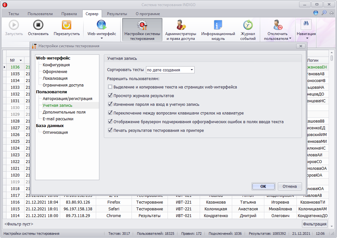Switch to the Правила ribbon tab
Image resolution: width=337 pixels, height=238 pixels.
coord(69,14)
